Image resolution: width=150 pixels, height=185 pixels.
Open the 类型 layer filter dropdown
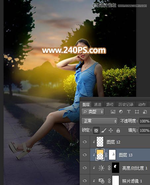(93, 111)
